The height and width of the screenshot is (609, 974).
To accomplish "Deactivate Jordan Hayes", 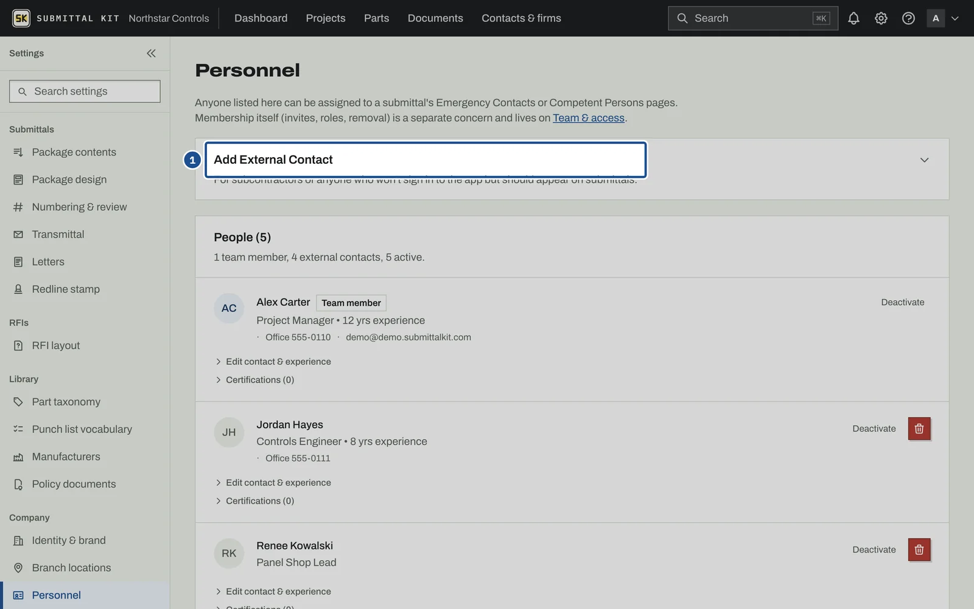I will (x=874, y=429).
